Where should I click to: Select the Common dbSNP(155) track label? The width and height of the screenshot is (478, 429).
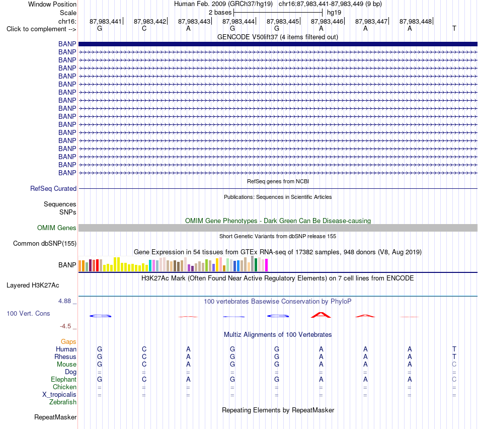44,244
